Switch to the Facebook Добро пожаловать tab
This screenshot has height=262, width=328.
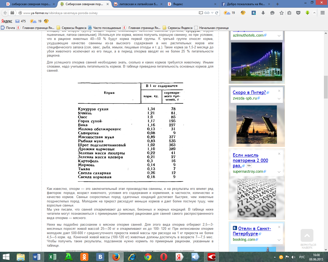click(x=245, y=4)
